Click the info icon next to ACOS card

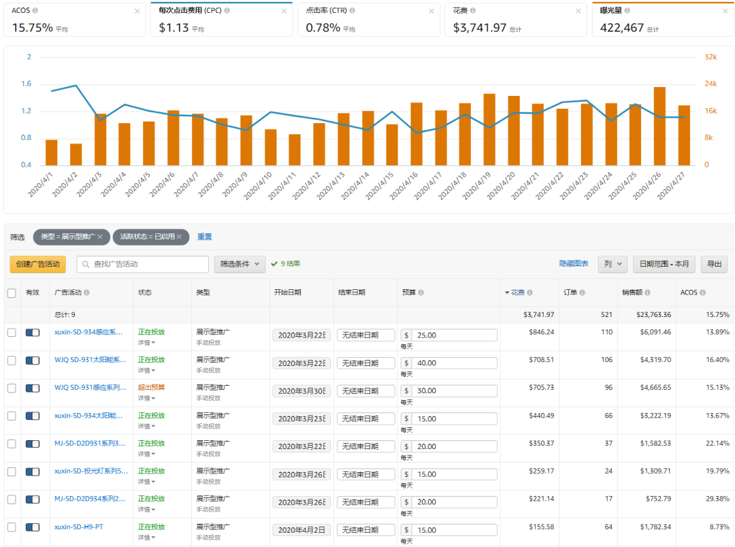[35, 11]
